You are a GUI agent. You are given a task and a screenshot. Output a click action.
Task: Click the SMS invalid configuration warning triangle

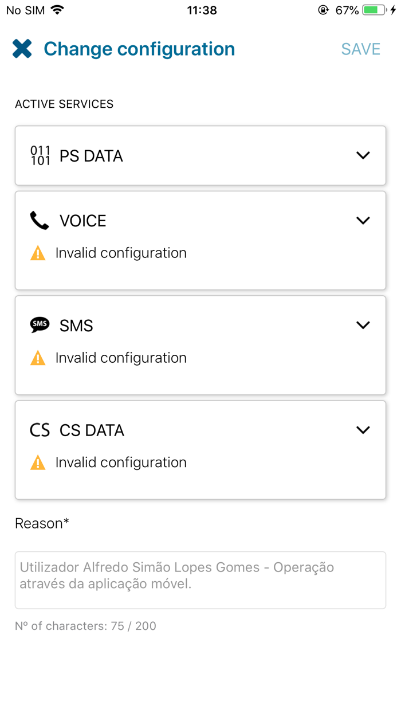pos(37,357)
